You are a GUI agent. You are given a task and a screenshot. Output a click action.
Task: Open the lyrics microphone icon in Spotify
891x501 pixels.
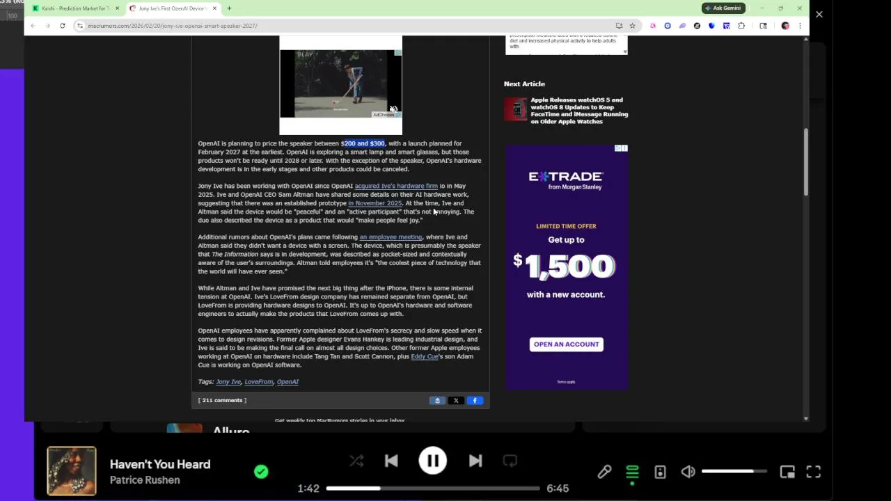(604, 472)
